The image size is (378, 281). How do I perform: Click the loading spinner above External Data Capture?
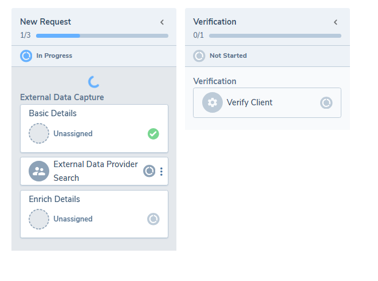click(x=94, y=82)
